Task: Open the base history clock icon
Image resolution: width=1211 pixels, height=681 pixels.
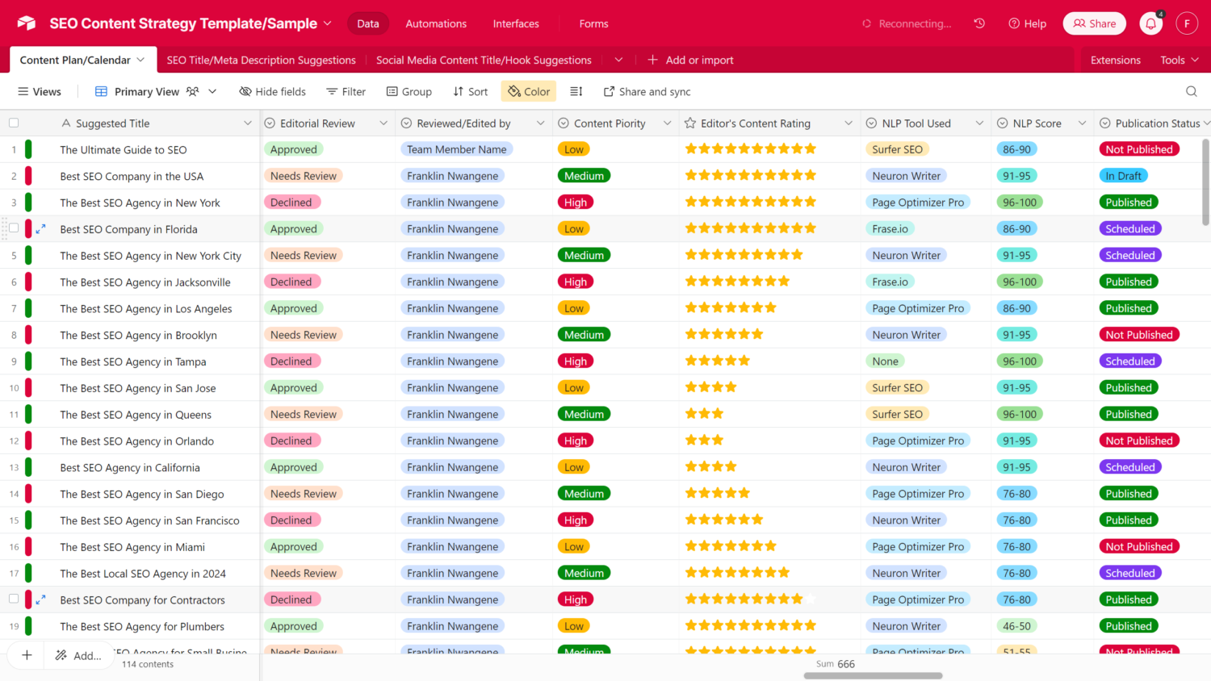Action: [979, 23]
